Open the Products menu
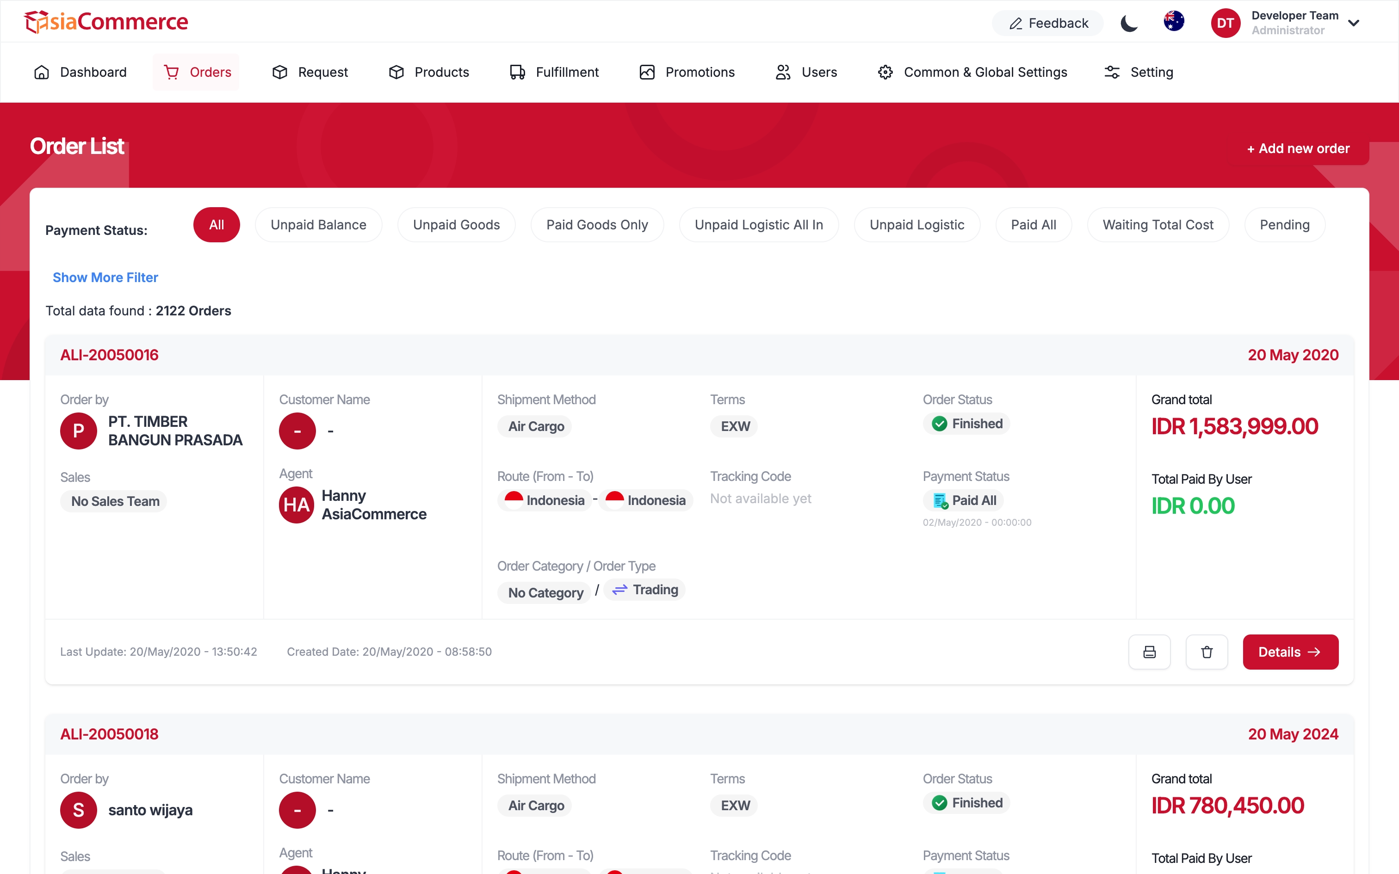 pos(428,72)
